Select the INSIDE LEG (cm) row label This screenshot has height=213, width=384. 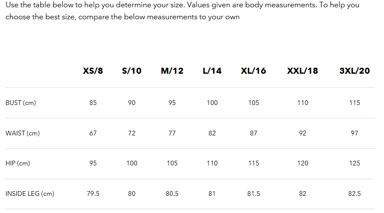coord(30,194)
